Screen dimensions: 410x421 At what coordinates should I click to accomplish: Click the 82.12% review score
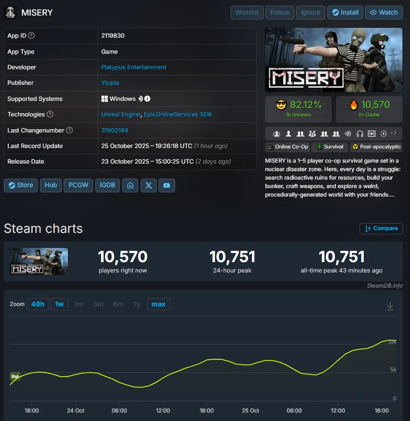click(x=306, y=105)
